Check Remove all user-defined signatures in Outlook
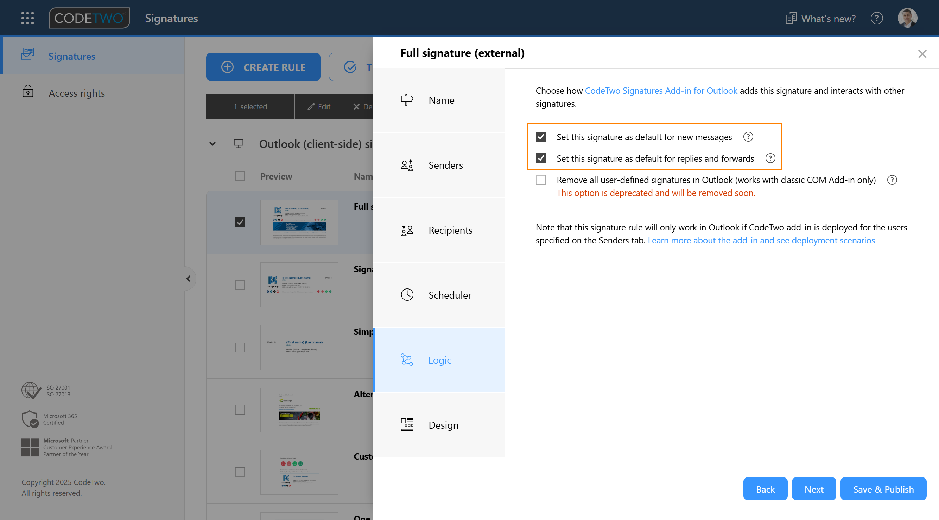The height and width of the screenshot is (520, 939). click(541, 180)
